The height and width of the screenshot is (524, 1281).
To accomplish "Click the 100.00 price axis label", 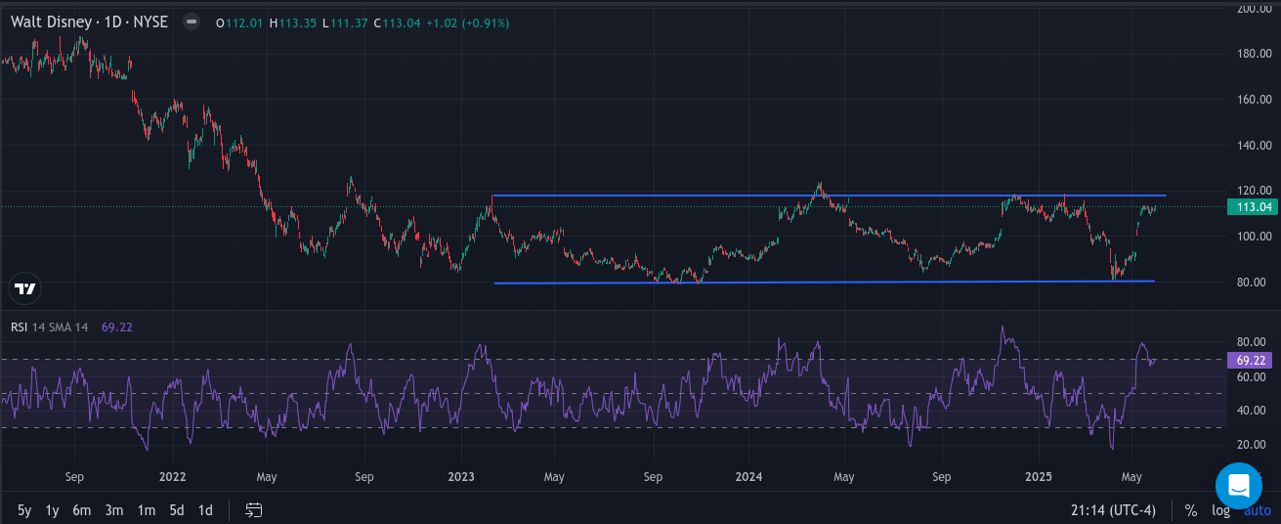I will coord(1254,237).
